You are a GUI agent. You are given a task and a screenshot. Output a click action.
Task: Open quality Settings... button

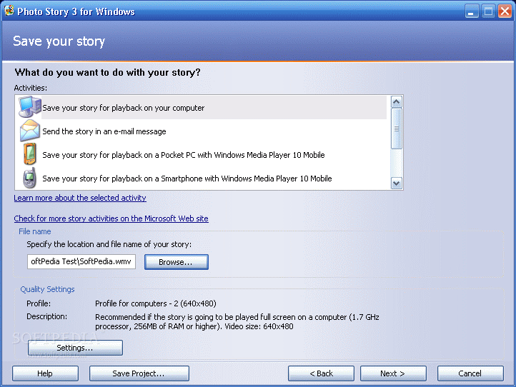point(75,348)
